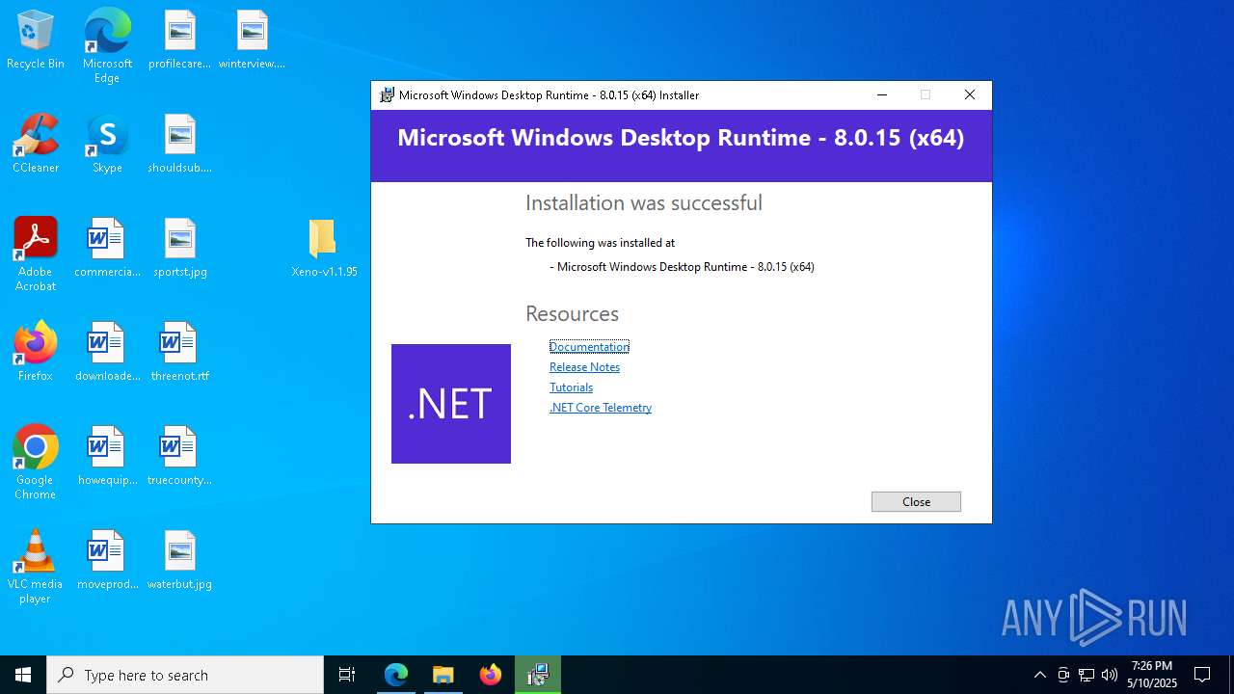Screen dimensions: 1234x694
Task: Click the .NET purple logo image
Action: (x=451, y=404)
